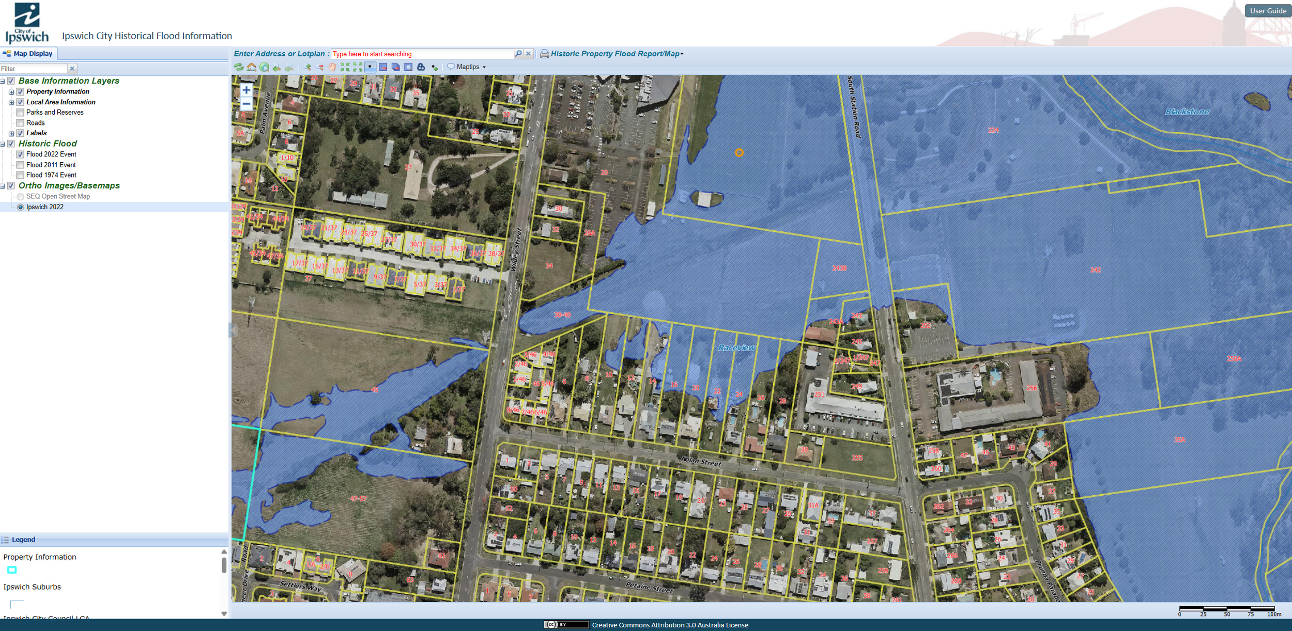Enable the Flood 2011 Event layer
1292x631 pixels.
[x=20, y=165]
